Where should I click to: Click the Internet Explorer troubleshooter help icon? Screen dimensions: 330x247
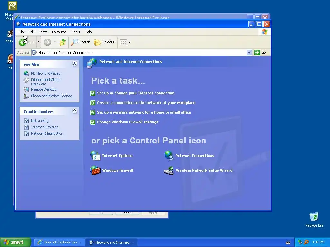point(26,127)
